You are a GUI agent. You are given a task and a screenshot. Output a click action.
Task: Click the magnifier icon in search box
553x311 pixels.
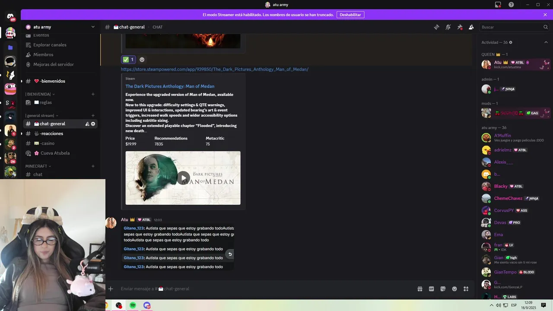(x=545, y=27)
